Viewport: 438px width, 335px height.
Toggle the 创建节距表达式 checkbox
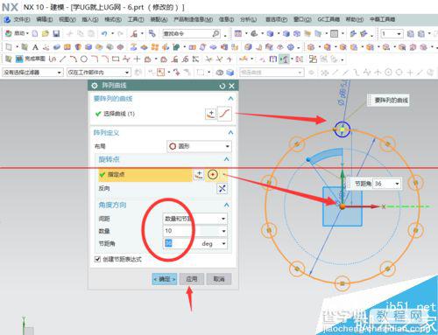tap(97, 259)
